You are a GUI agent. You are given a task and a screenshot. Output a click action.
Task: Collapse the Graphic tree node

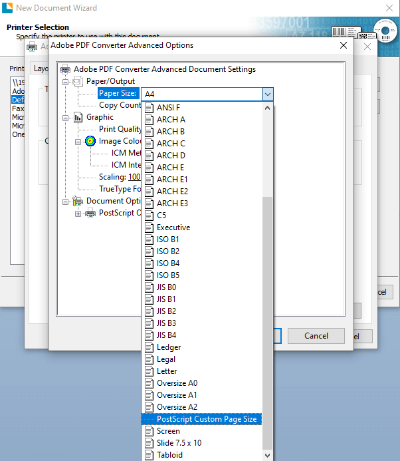point(66,118)
